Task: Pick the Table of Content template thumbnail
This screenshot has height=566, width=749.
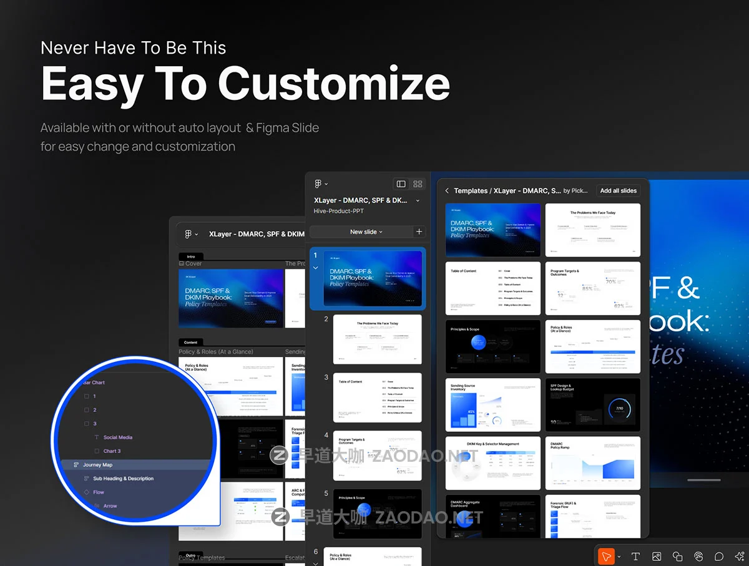Action: click(493, 288)
